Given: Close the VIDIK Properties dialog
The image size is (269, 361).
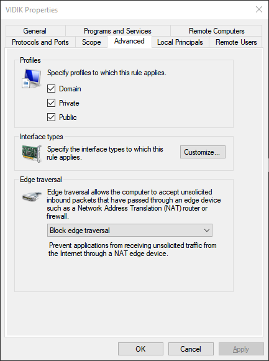Looking at the screenshot, I should [x=259, y=9].
